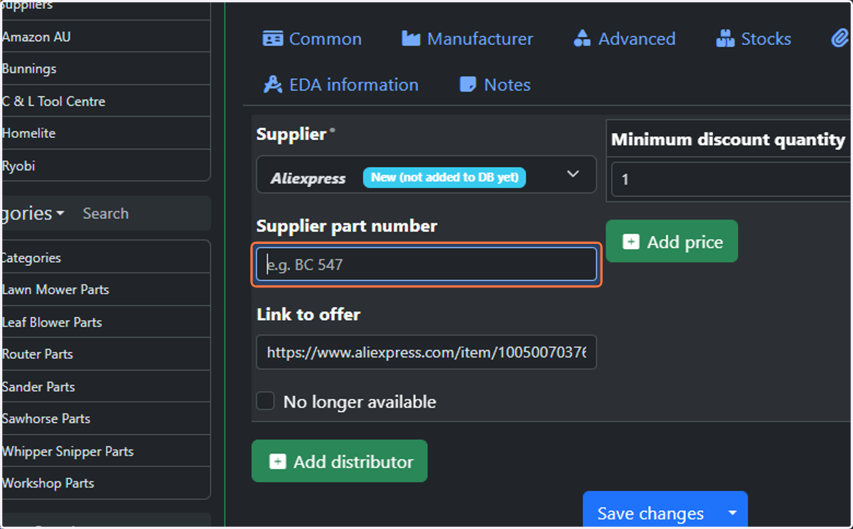Select Router Parts category

point(105,353)
